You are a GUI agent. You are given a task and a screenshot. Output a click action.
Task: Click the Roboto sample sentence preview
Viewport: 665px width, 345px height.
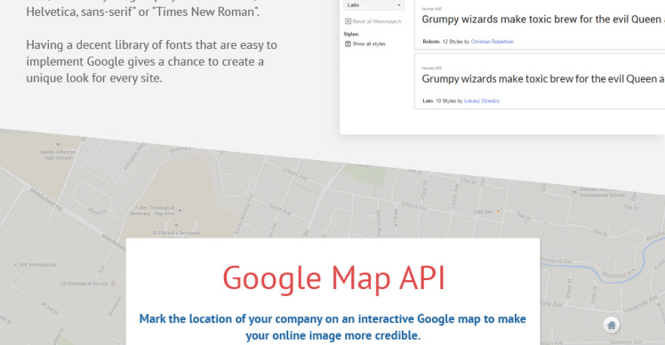click(543, 20)
